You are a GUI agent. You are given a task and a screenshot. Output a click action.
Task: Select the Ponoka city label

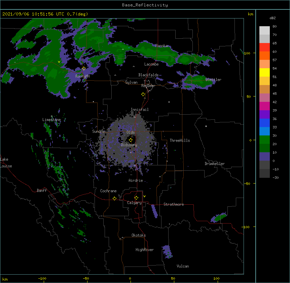(x=161, y=46)
